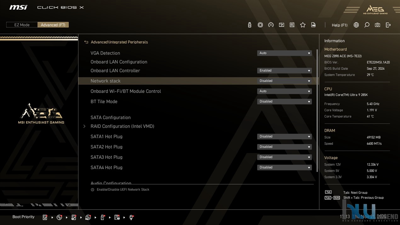Click the settings list vertical scrollbar

[317, 110]
